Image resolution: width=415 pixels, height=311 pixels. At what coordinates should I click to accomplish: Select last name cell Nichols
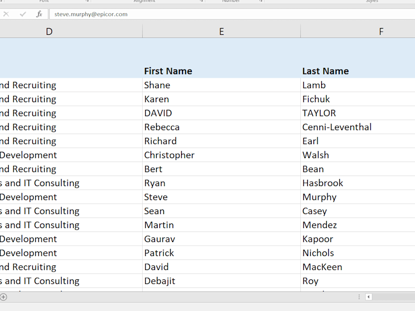358,253
